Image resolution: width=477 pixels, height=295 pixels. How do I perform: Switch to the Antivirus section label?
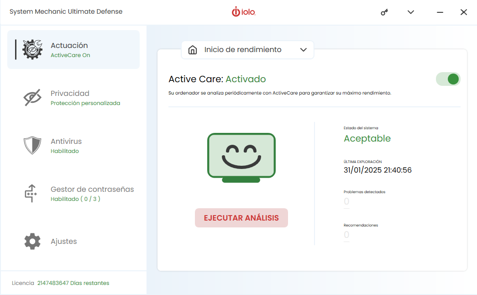(x=66, y=141)
